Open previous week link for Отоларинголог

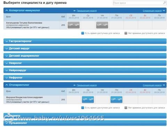pos(87,85)
